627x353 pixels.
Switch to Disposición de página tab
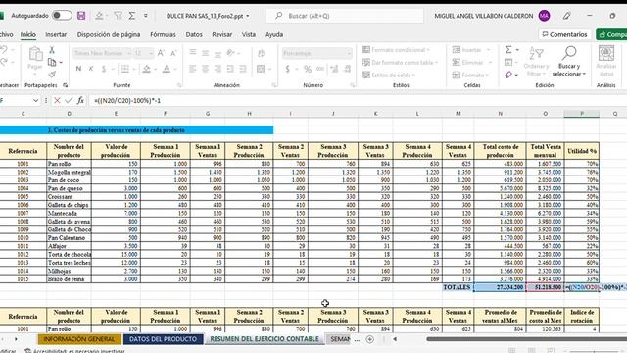coord(109,35)
